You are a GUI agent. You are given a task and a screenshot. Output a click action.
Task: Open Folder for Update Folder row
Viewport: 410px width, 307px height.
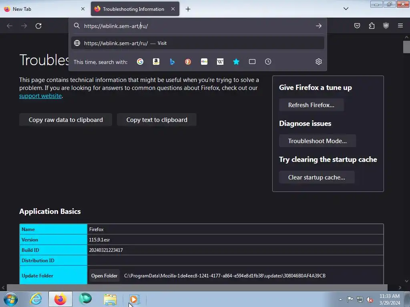coord(105,276)
